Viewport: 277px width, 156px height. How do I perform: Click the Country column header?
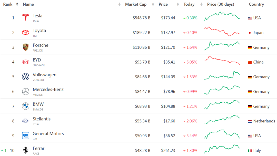coord(256,4)
